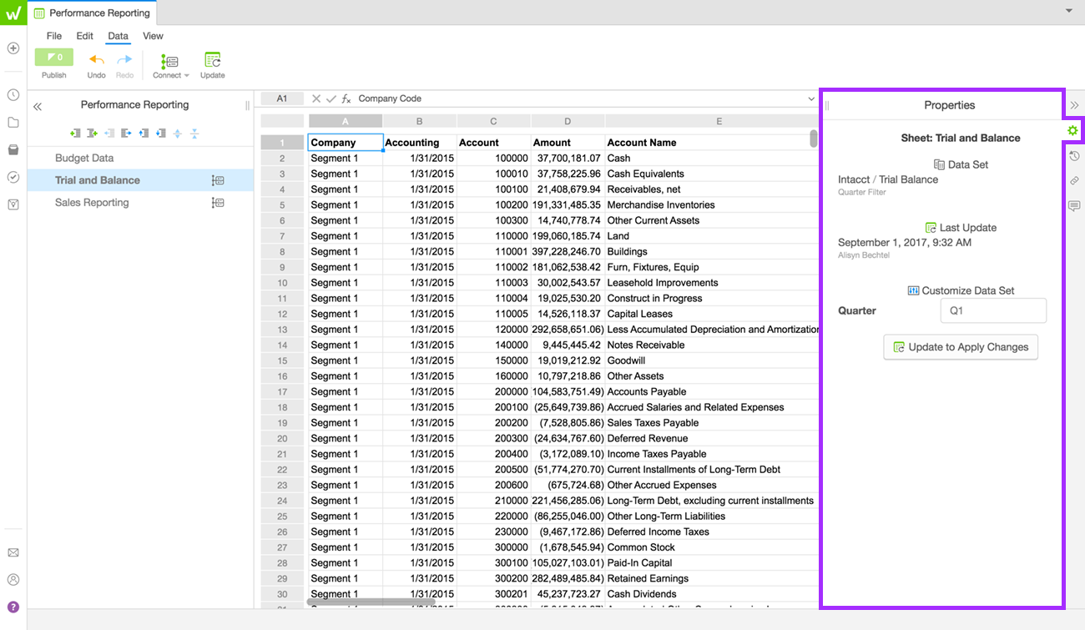
Task: Collapse the Properties panel with double chevron
Action: tap(1074, 105)
